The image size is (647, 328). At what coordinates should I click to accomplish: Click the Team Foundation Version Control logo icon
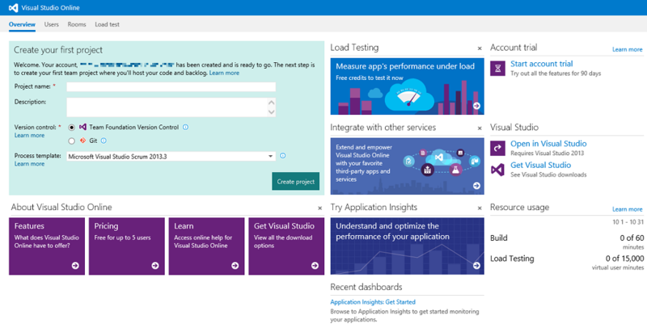[x=82, y=128]
